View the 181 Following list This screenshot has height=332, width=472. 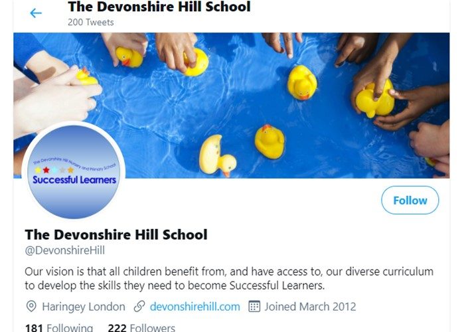pyautogui.click(x=59, y=327)
